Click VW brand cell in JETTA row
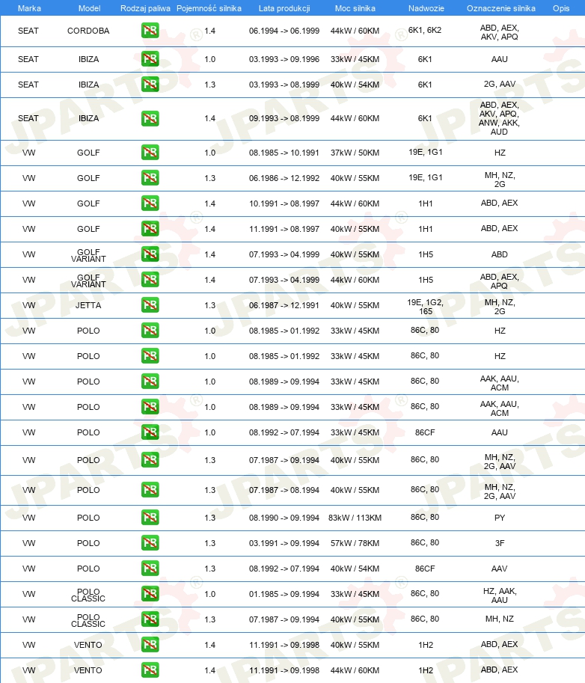 tap(28, 305)
